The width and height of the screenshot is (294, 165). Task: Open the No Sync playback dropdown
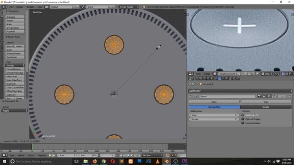tap(153, 155)
